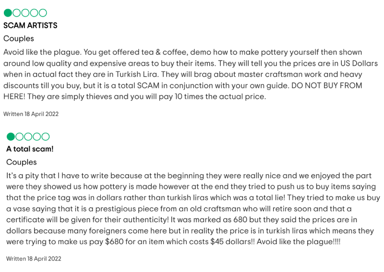The height and width of the screenshot is (272, 384).
Task: Click the '$680' price mention in second review
Action: [114, 242]
